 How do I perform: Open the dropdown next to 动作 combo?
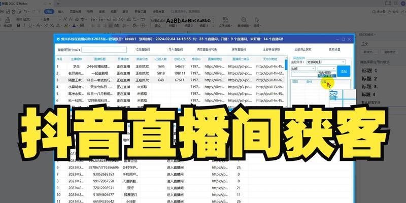pos(327,69)
